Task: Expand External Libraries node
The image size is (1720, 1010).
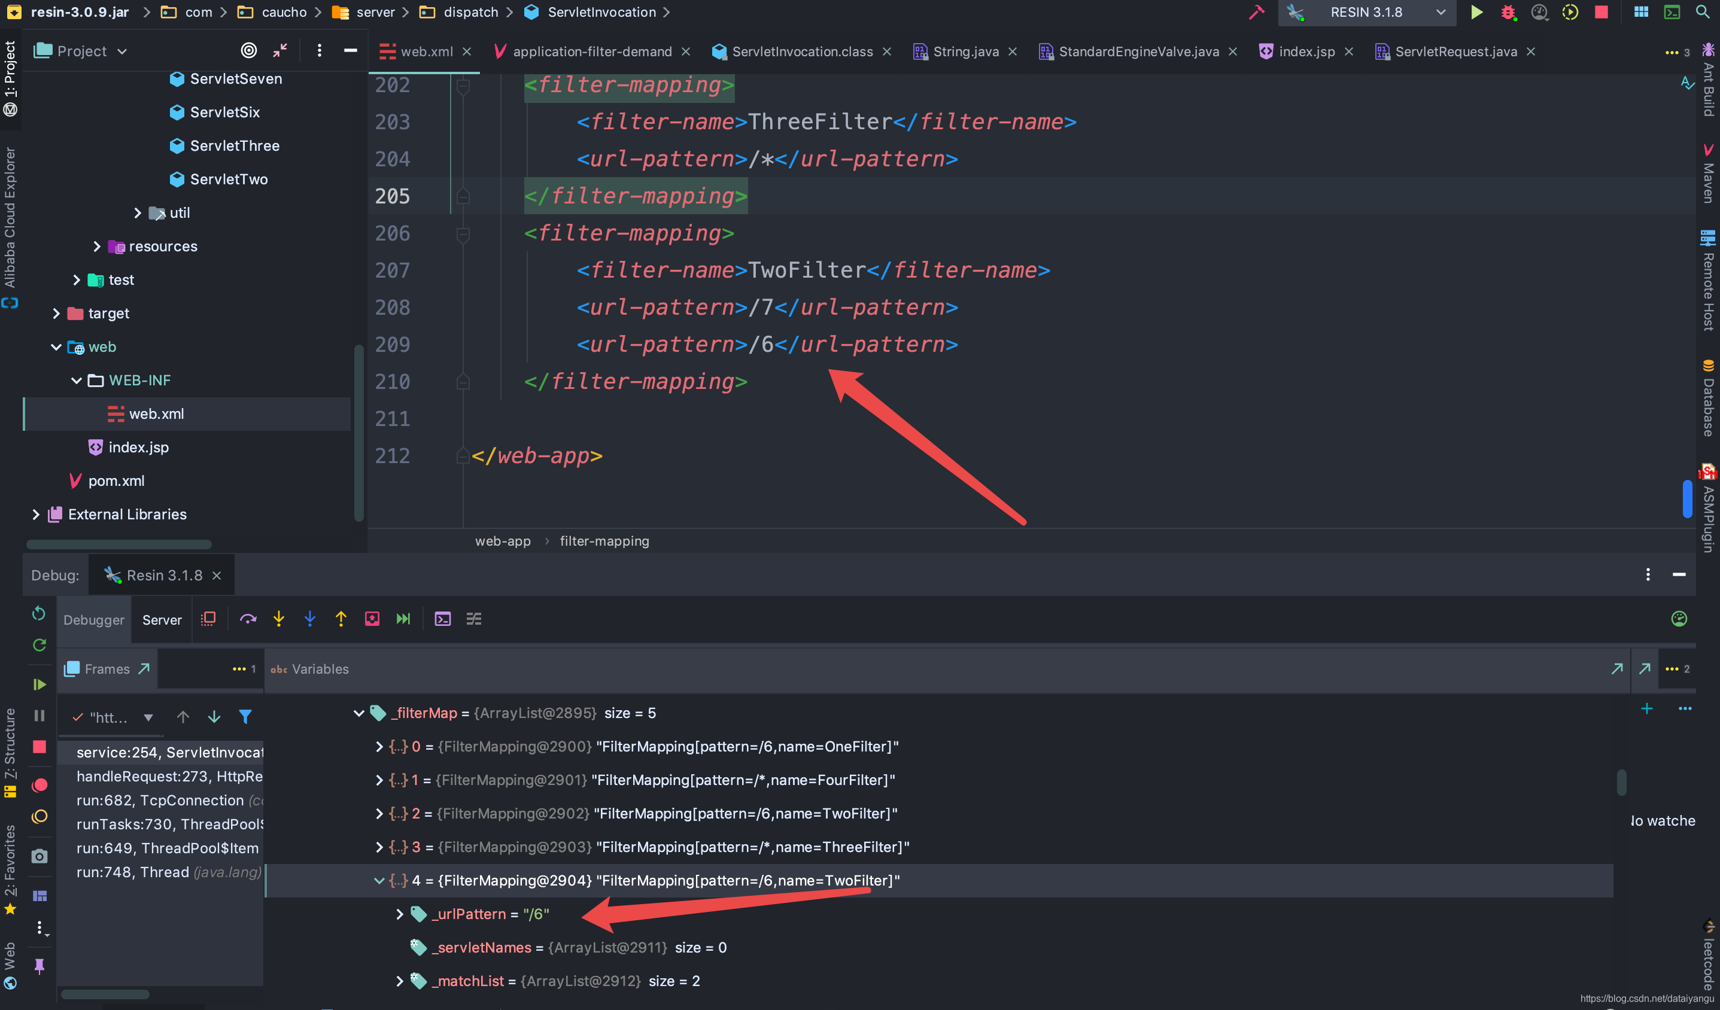Action: [x=35, y=515]
